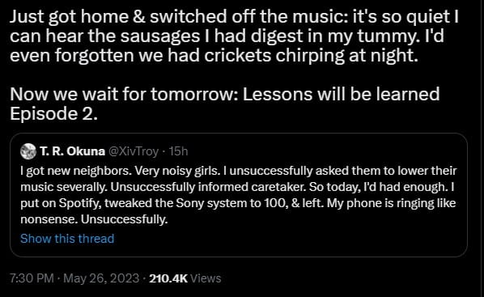484x297 pixels.
Task: Click the May 26, 2023 date
Action: (101, 278)
